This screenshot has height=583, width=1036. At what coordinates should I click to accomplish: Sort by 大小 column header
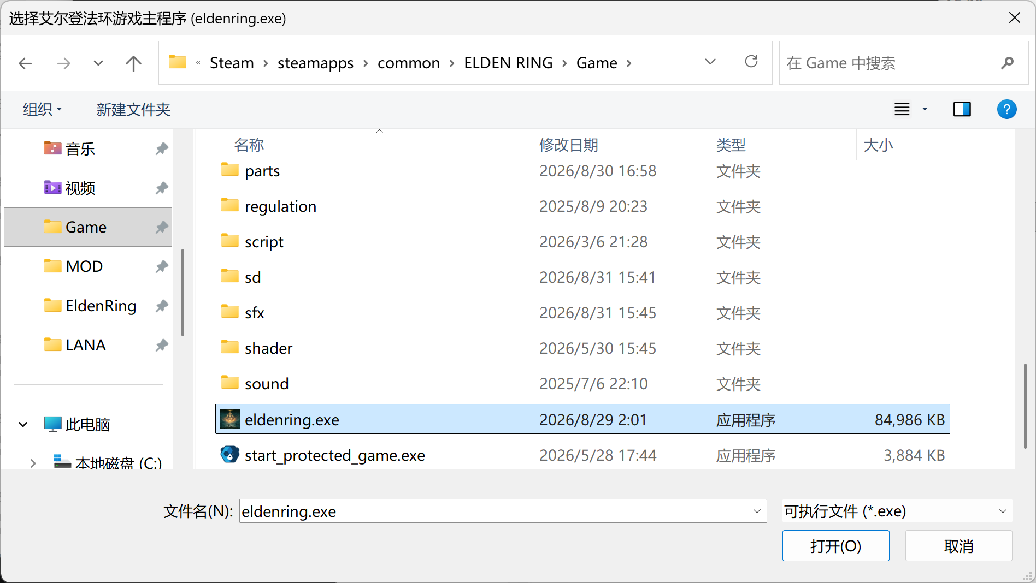click(878, 145)
